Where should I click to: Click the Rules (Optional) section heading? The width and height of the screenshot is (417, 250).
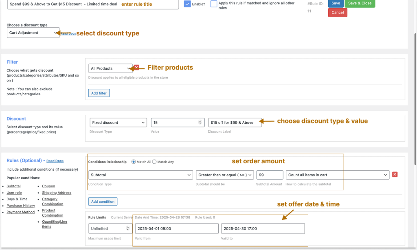[x=24, y=160]
